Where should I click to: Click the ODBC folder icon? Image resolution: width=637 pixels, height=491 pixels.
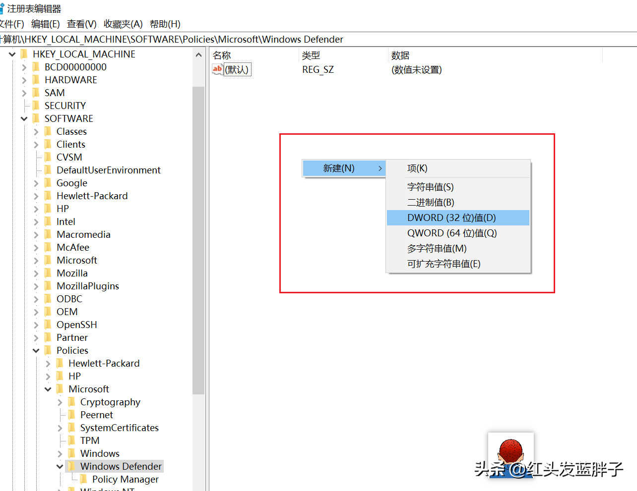point(48,299)
